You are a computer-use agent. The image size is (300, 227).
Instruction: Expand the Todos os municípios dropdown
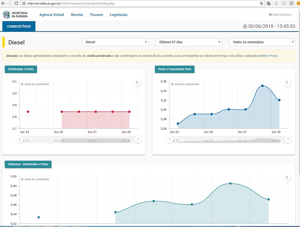coord(262,42)
